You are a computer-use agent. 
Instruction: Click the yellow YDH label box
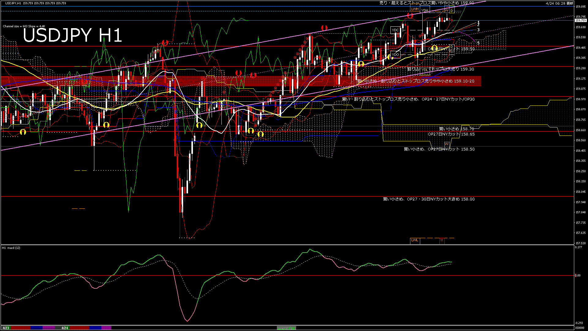[424, 11]
